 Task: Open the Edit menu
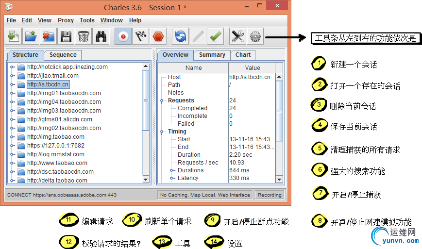pyautogui.click(x=27, y=20)
